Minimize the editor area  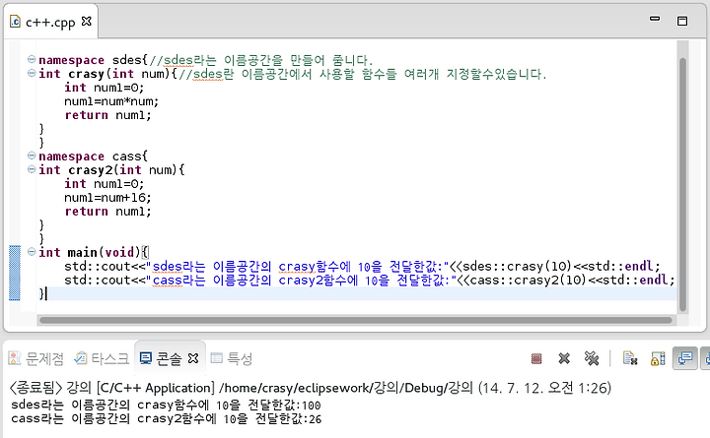point(655,19)
